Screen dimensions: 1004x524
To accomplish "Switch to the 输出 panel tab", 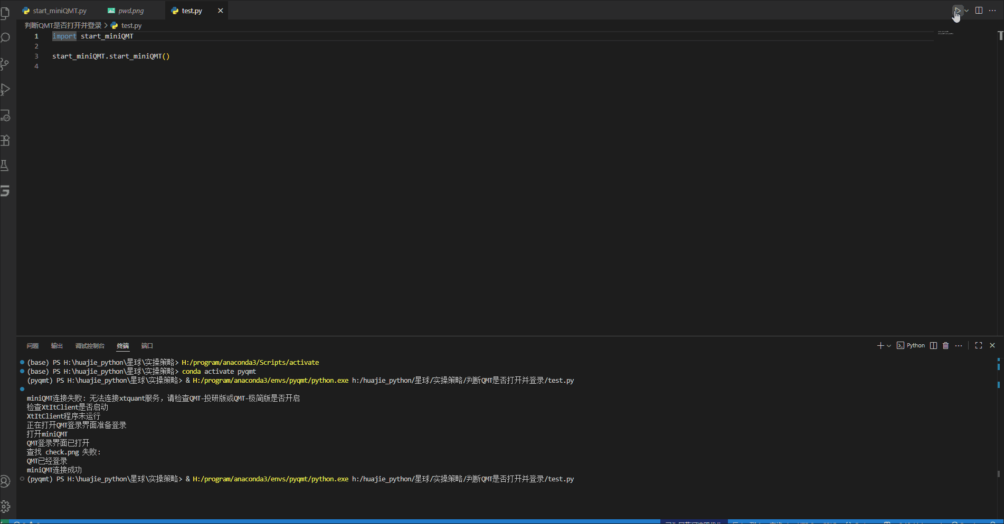I will point(56,345).
